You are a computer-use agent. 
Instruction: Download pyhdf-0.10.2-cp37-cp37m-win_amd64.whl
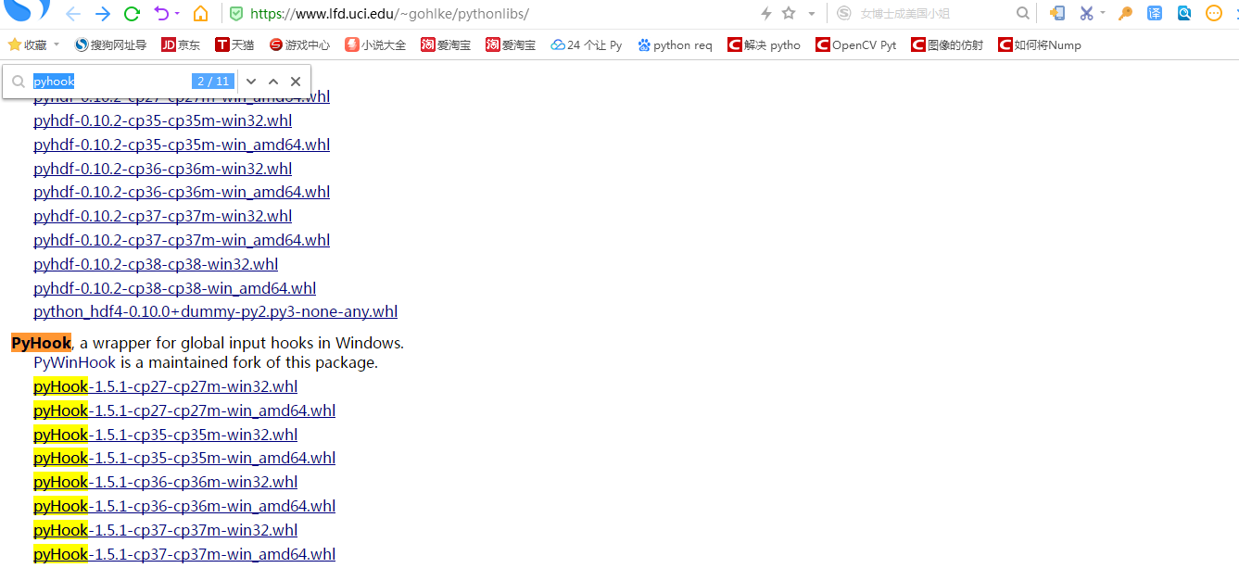click(x=182, y=240)
